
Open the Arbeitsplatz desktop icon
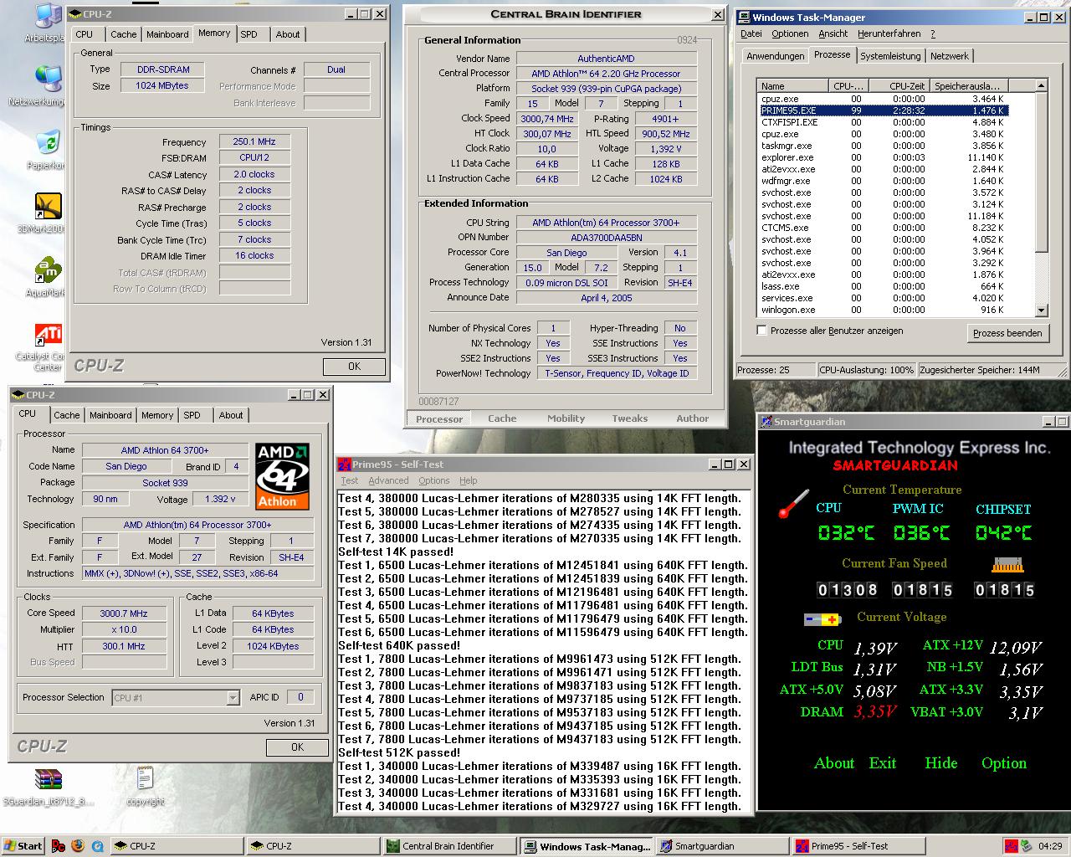point(49,17)
